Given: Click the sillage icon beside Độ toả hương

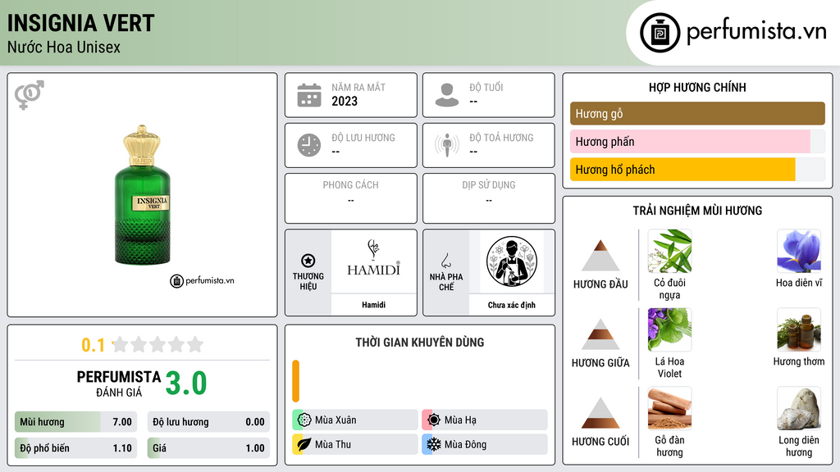Looking at the screenshot, I should pos(447,145).
